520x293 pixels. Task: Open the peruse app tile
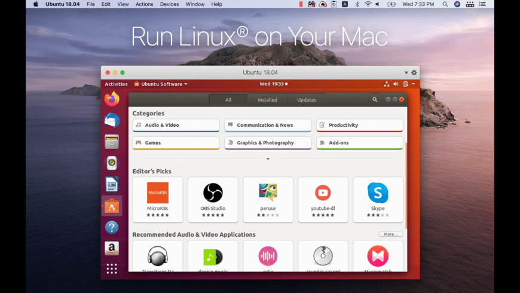point(268,200)
